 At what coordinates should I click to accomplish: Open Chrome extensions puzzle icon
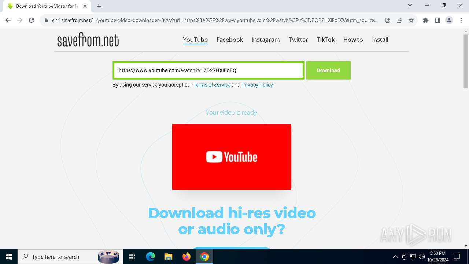point(426,20)
